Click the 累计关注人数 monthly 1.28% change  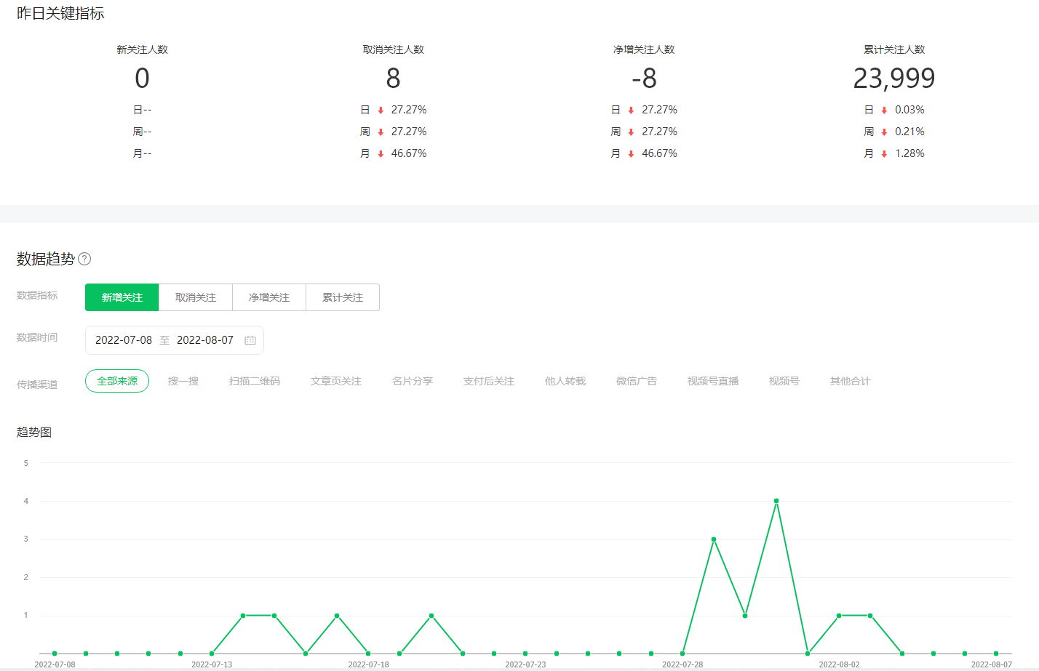point(909,153)
